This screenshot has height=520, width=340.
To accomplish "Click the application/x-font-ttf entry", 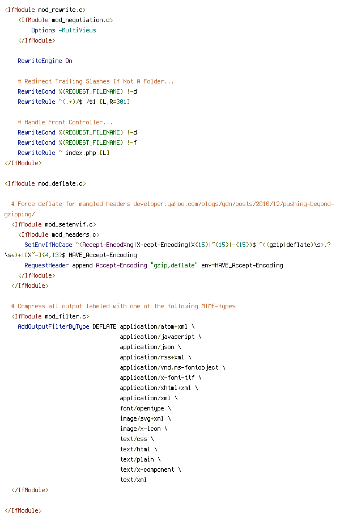I will pos(158,378).
